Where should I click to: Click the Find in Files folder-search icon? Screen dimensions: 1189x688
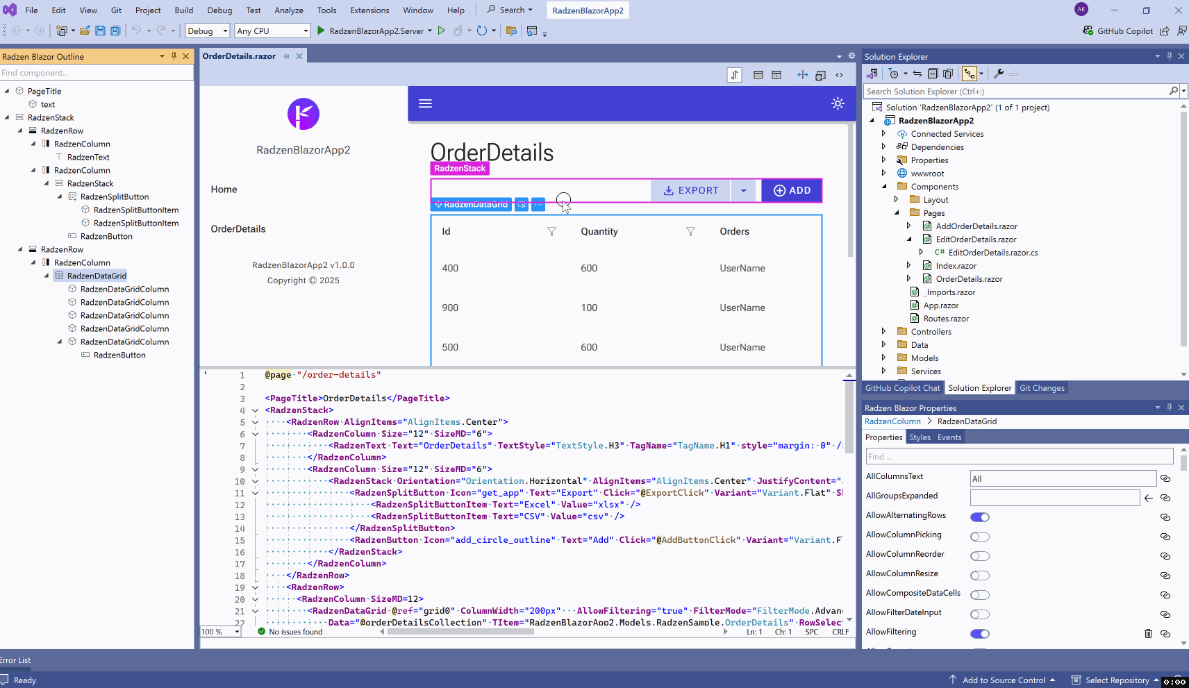click(511, 31)
